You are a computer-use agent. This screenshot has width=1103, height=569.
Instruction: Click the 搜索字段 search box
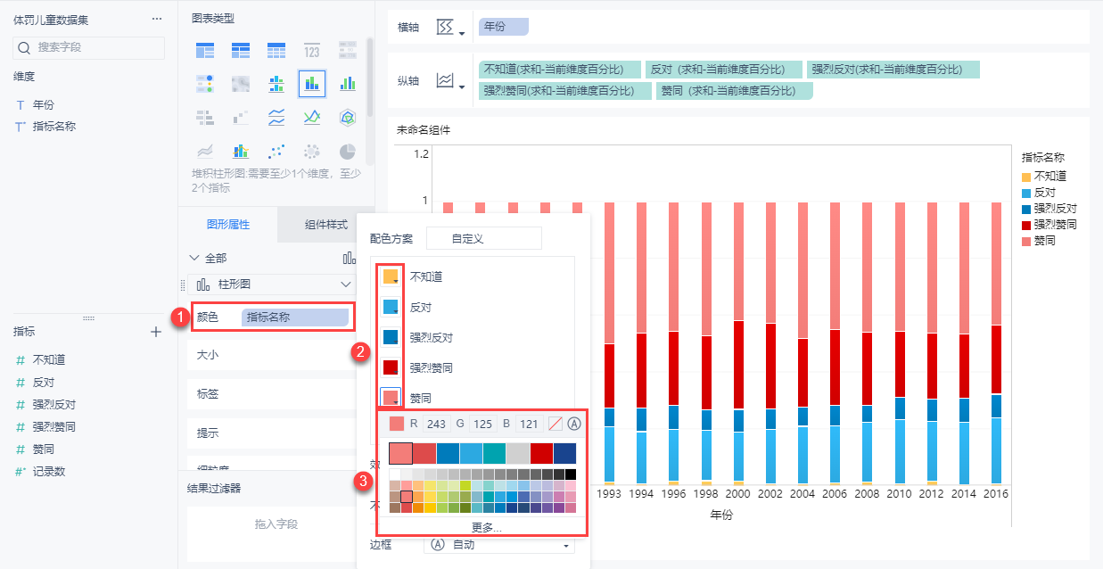click(x=89, y=47)
